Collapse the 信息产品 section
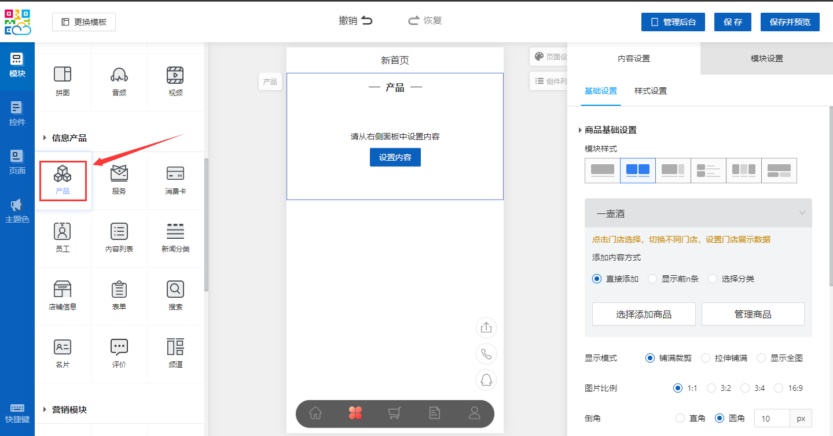This screenshot has height=436, width=833. point(45,138)
